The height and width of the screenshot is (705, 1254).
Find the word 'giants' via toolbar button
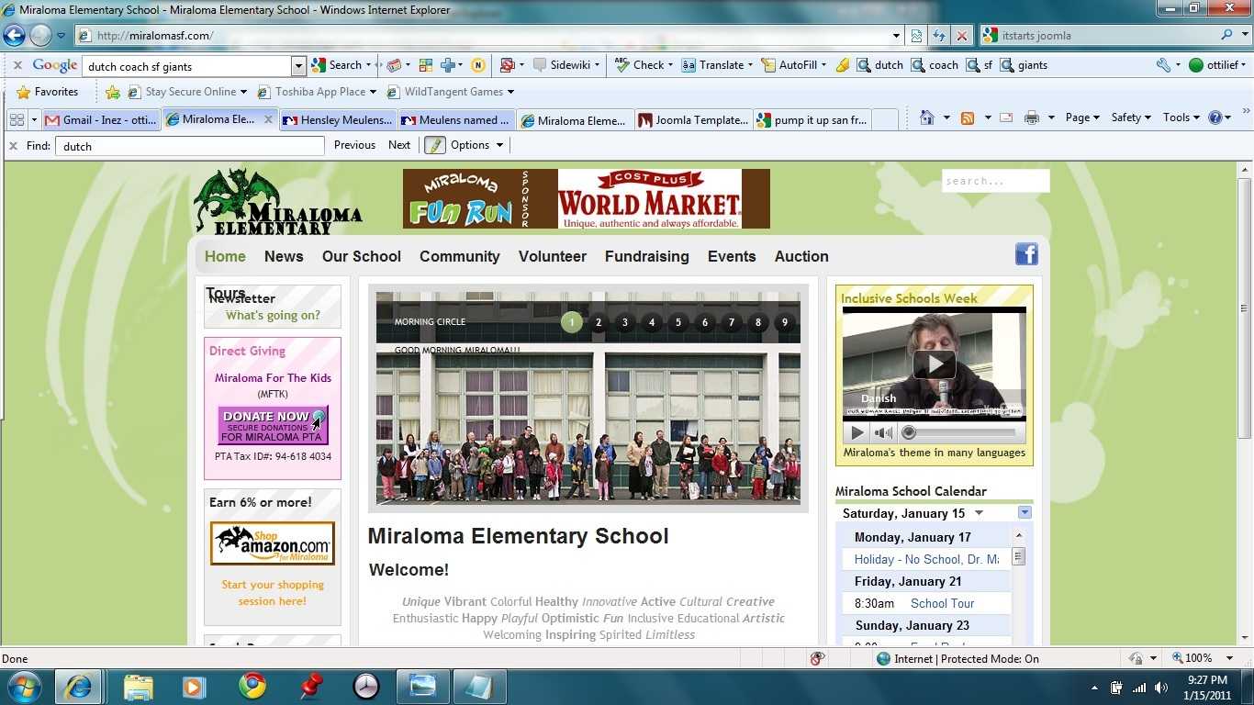pos(1024,65)
